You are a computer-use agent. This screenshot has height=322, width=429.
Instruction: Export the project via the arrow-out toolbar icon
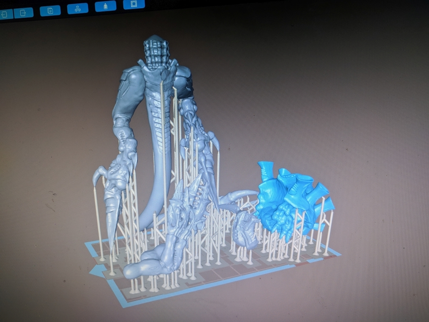[x=23, y=12]
